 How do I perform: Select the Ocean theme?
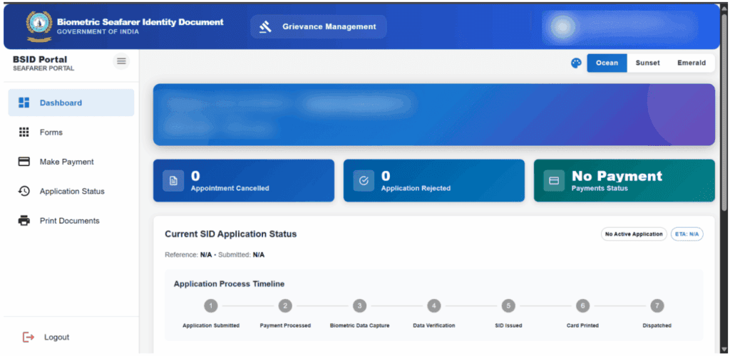607,63
